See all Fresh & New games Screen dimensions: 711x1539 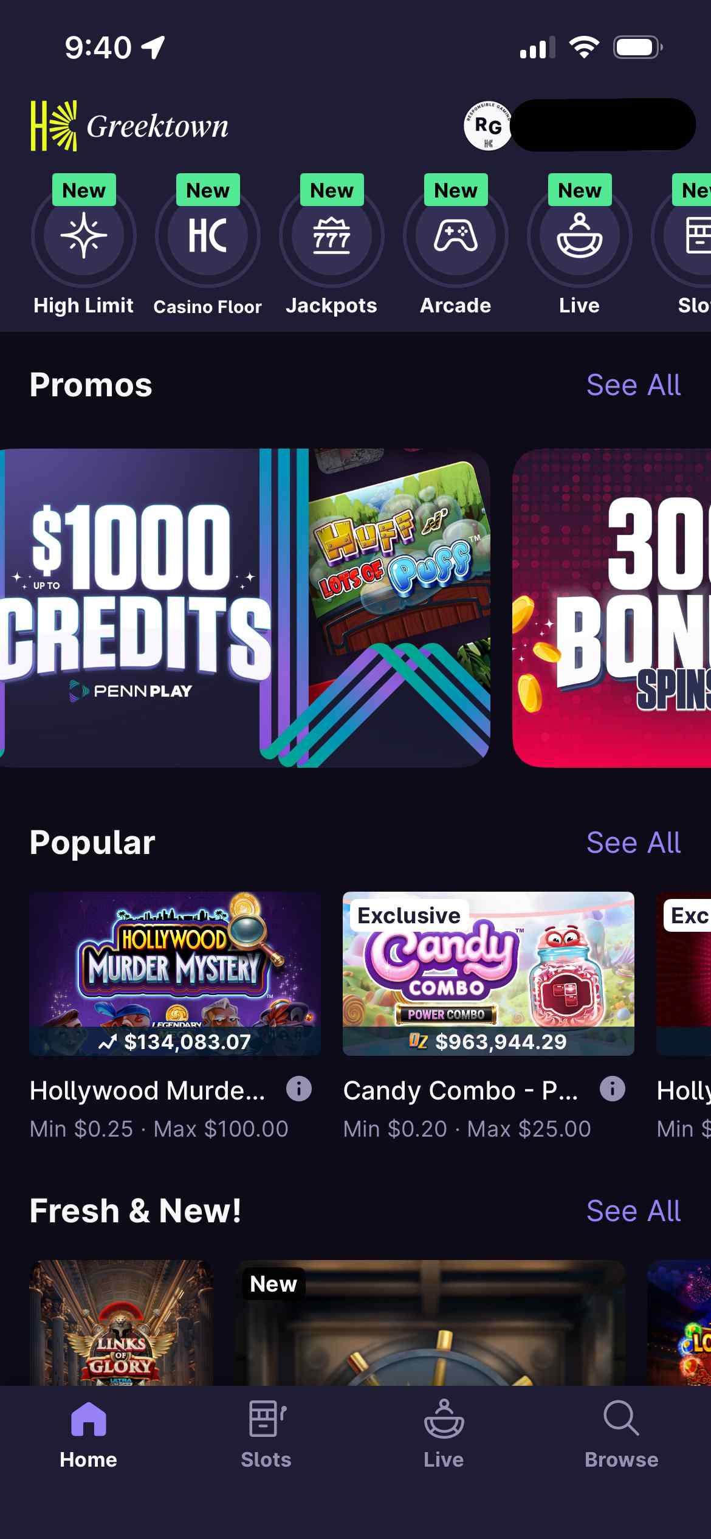point(633,1211)
